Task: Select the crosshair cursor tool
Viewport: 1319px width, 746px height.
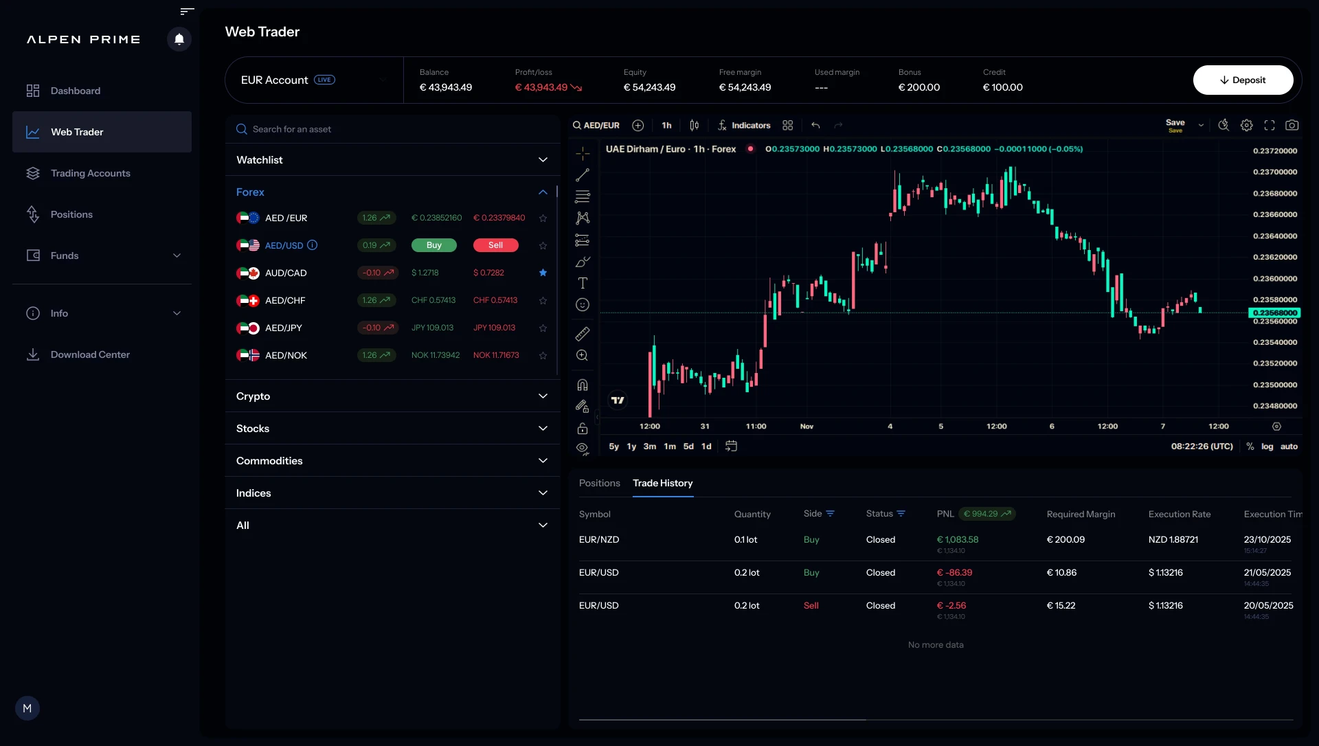Action: click(583, 153)
